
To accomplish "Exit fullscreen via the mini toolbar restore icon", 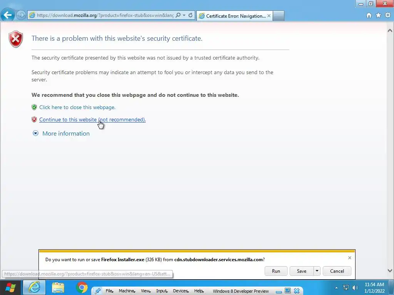I will tap(287, 291).
